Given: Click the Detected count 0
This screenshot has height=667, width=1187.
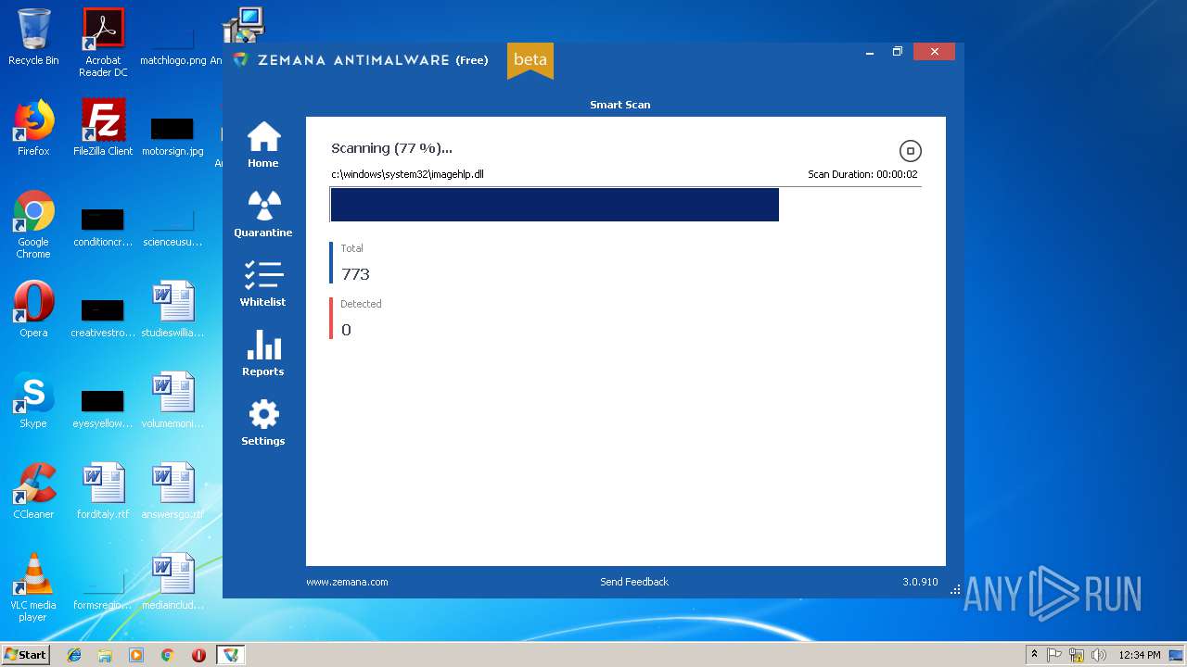Looking at the screenshot, I should coord(346,330).
